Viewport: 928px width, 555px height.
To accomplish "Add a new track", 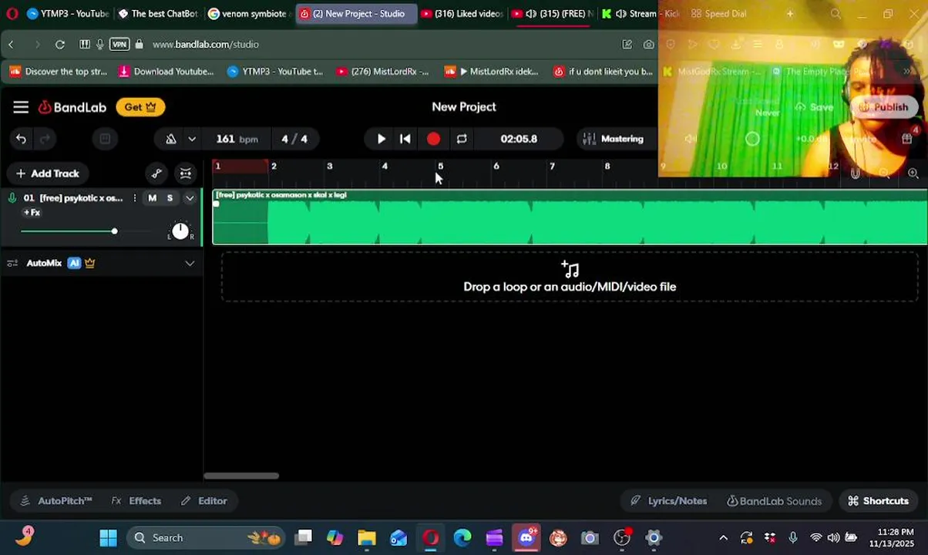I will [x=47, y=173].
